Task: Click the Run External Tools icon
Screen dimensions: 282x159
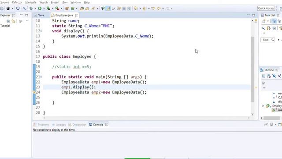Action: click(57, 8)
